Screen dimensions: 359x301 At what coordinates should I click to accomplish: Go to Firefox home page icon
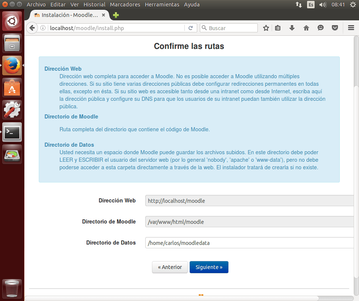pyautogui.click(x=306, y=28)
